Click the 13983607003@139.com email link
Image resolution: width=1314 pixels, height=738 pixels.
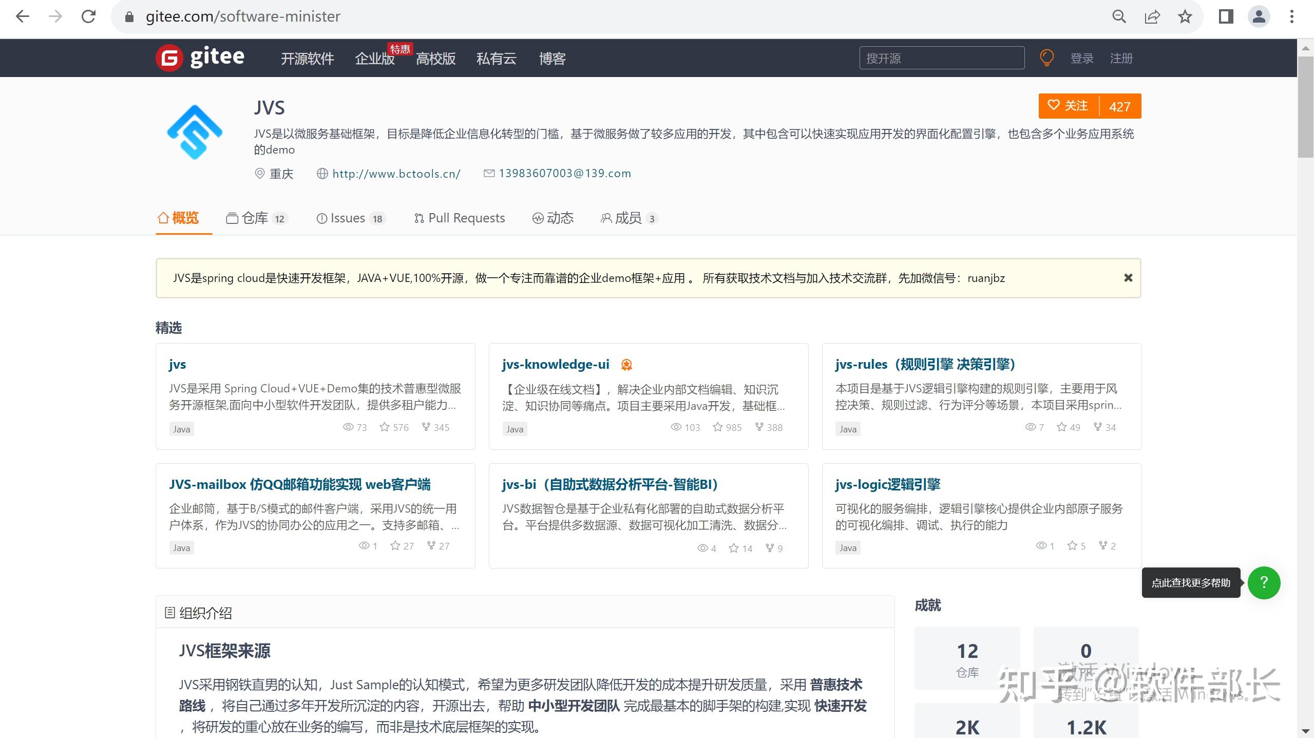[565, 173]
